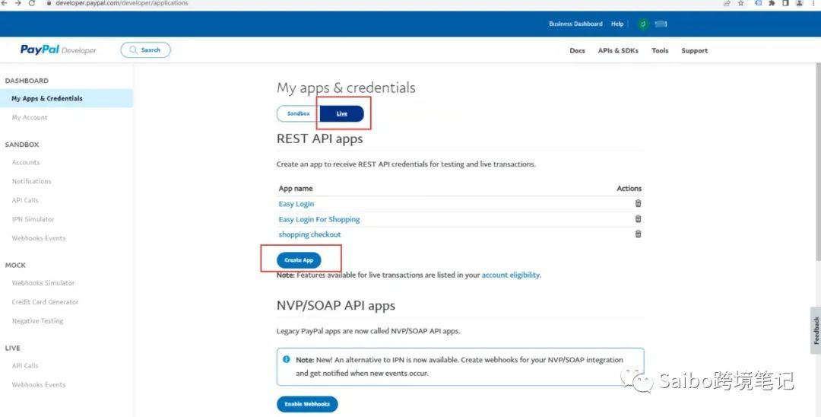Open Sandbox Accounts in sidebar
This screenshot has height=417, width=821.
coord(26,162)
